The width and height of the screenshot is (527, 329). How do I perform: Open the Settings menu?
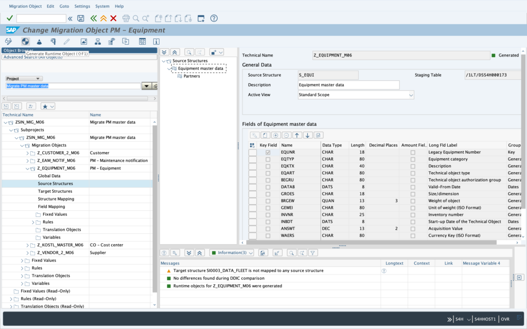(82, 6)
